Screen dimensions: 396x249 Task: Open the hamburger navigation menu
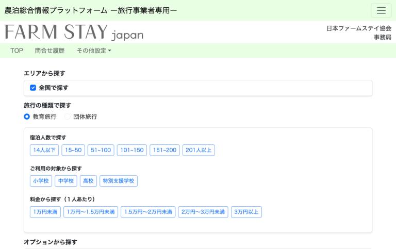point(381,10)
